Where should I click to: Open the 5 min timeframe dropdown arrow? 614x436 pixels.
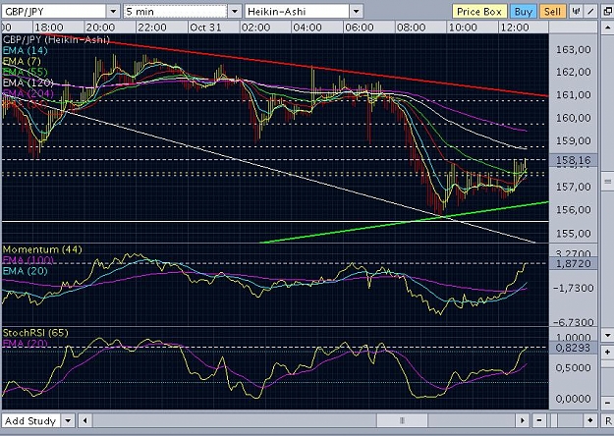click(x=235, y=12)
